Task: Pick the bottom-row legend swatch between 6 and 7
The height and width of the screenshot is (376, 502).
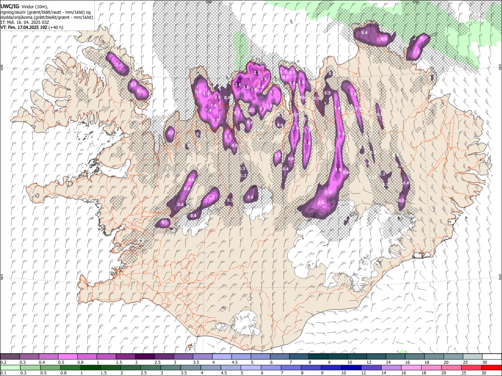Action: click(271, 367)
